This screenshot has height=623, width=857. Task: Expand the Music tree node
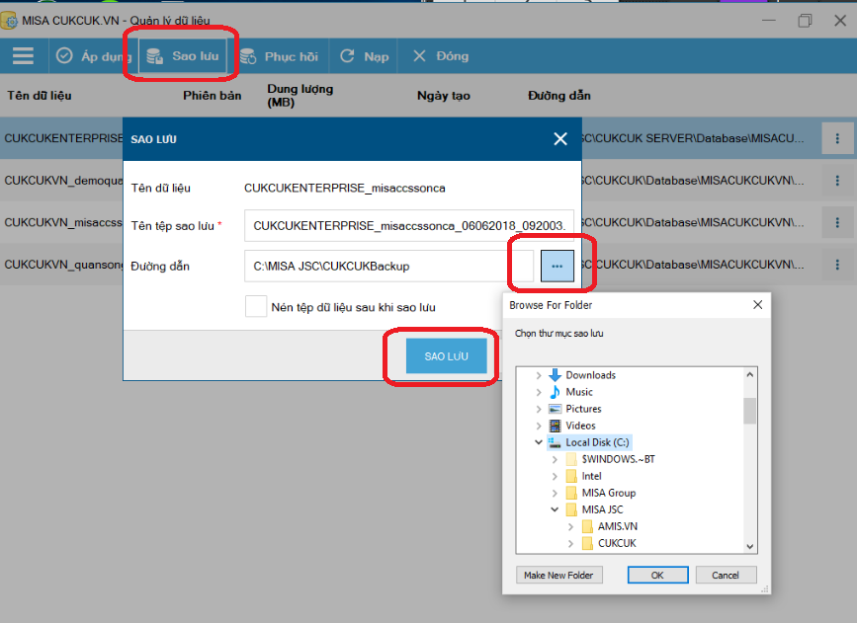tap(539, 392)
